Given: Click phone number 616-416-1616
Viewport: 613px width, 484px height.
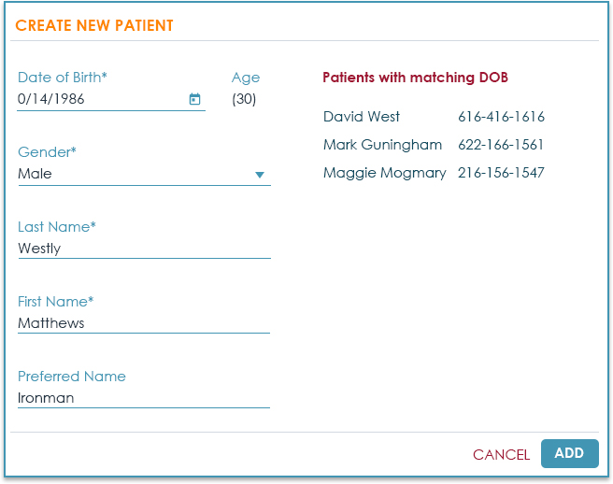Looking at the screenshot, I should point(501,117).
